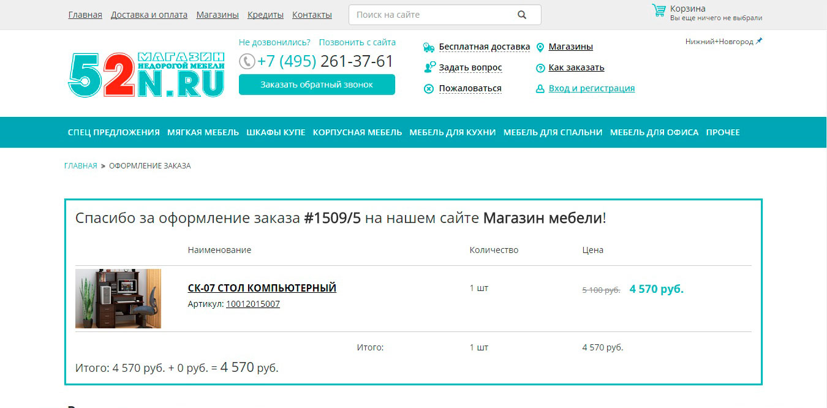Open Доставка и оплата link
Image resolution: width=827 pixels, height=408 pixels.
(149, 15)
